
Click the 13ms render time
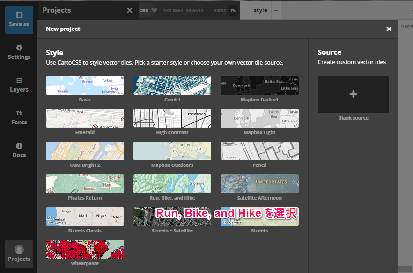(220, 11)
